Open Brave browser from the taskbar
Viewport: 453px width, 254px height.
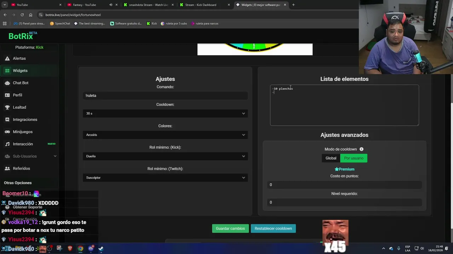[70, 249]
